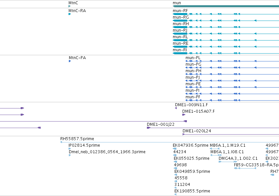The height and width of the screenshot is (196, 279).
Task: Select the DME1-015A07.F clone label
Action: pos(199,111)
